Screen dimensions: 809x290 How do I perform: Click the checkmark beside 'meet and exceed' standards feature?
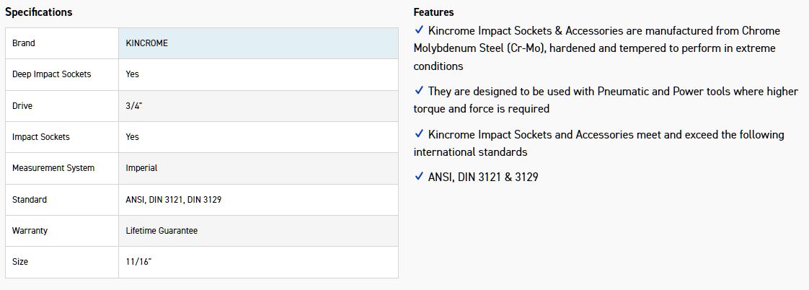pos(419,135)
